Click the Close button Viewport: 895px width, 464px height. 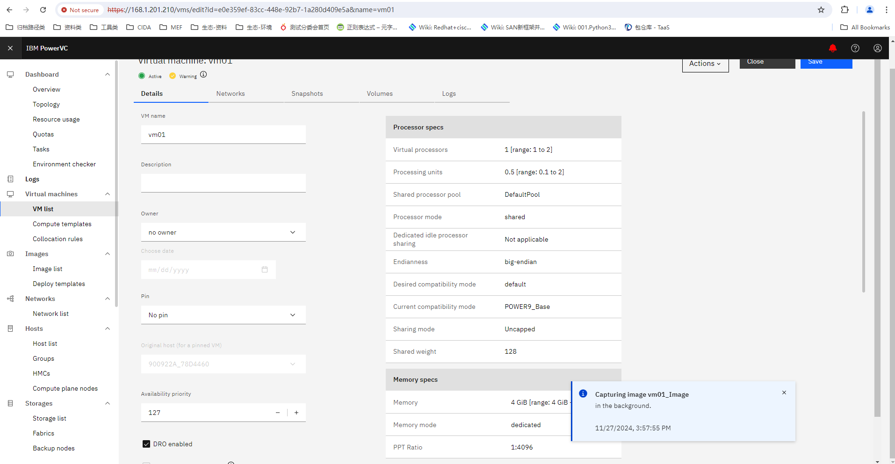[767, 63]
